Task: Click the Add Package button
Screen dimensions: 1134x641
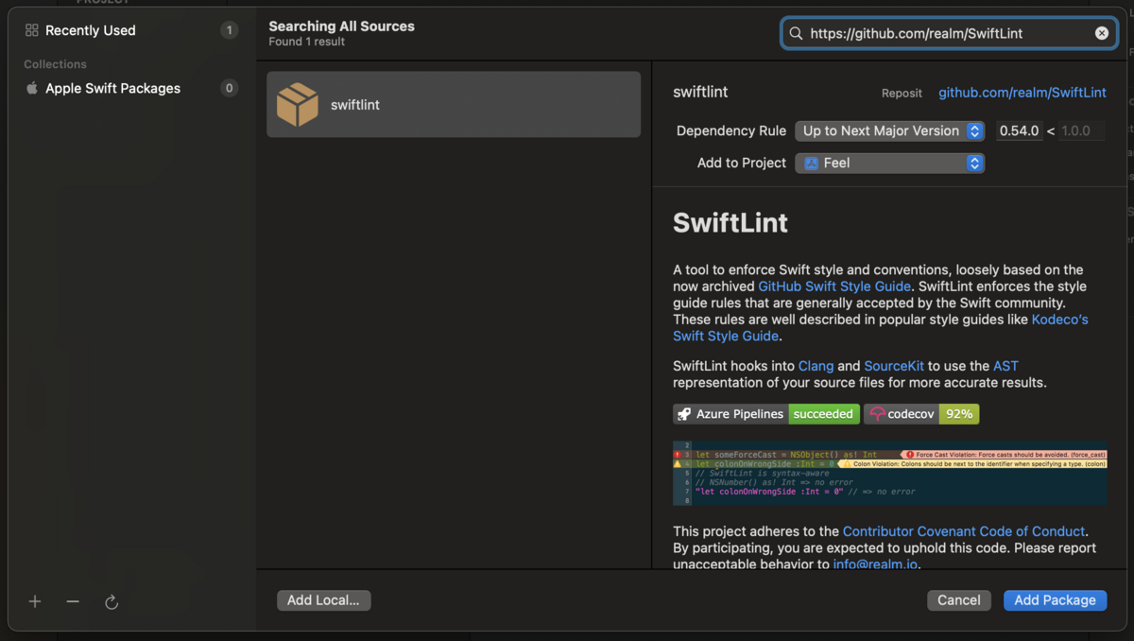Action: coord(1055,600)
